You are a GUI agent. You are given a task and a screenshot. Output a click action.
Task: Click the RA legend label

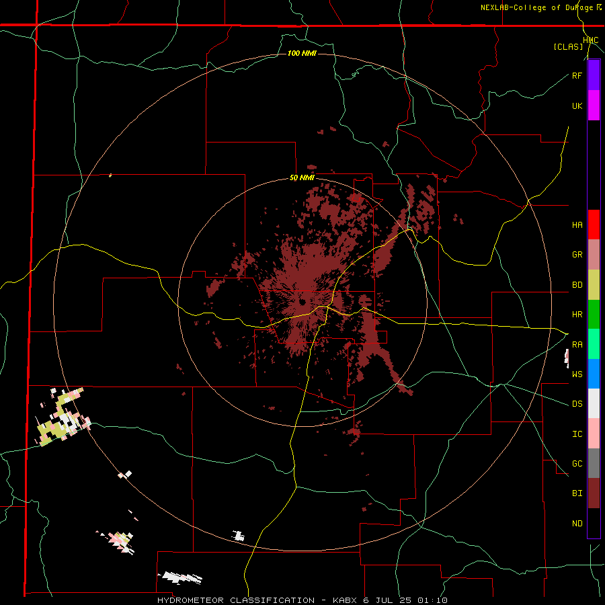coord(577,345)
